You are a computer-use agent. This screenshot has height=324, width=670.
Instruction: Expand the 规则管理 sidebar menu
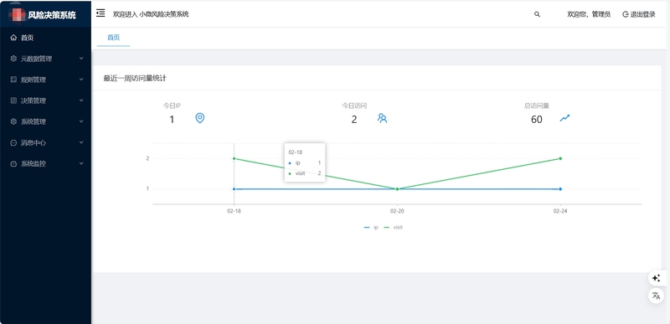click(x=45, y=80)
